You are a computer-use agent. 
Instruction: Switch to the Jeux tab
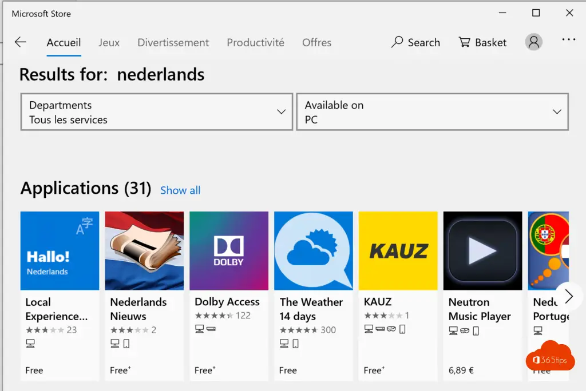point(109,42)
